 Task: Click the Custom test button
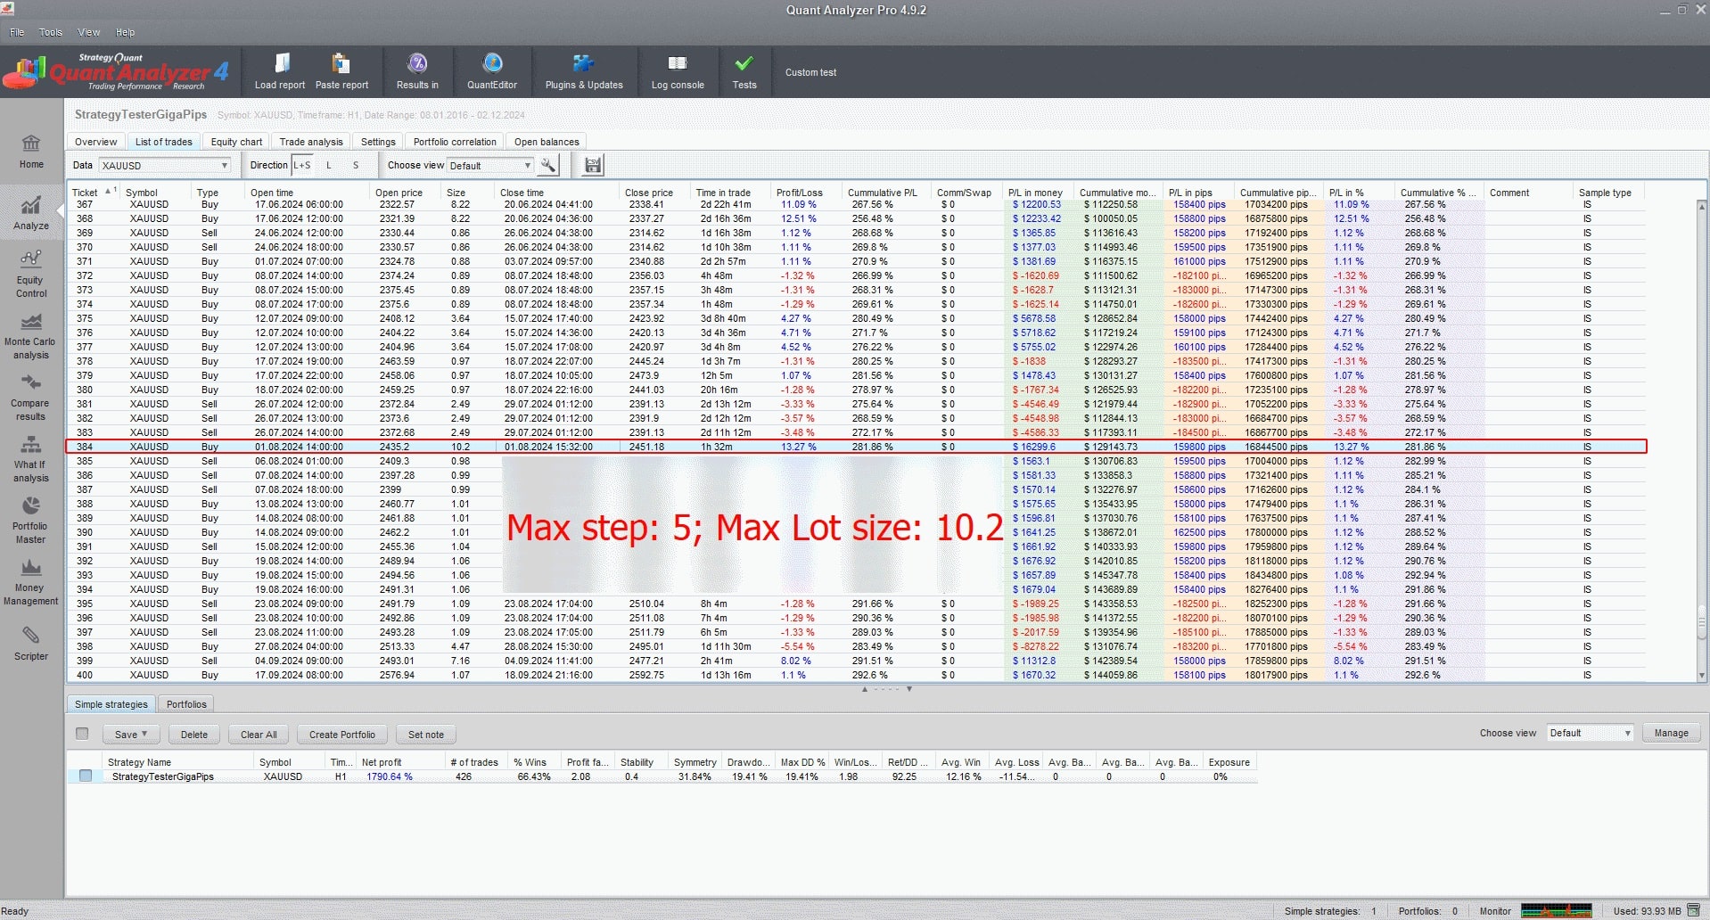point(810,72)
